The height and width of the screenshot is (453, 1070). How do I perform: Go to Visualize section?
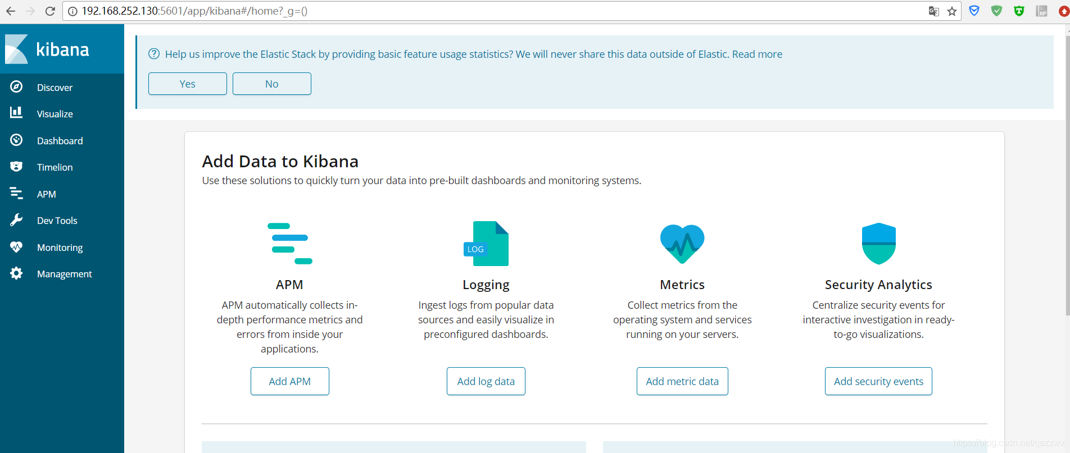pyautogui.click(x=55, y=114)
